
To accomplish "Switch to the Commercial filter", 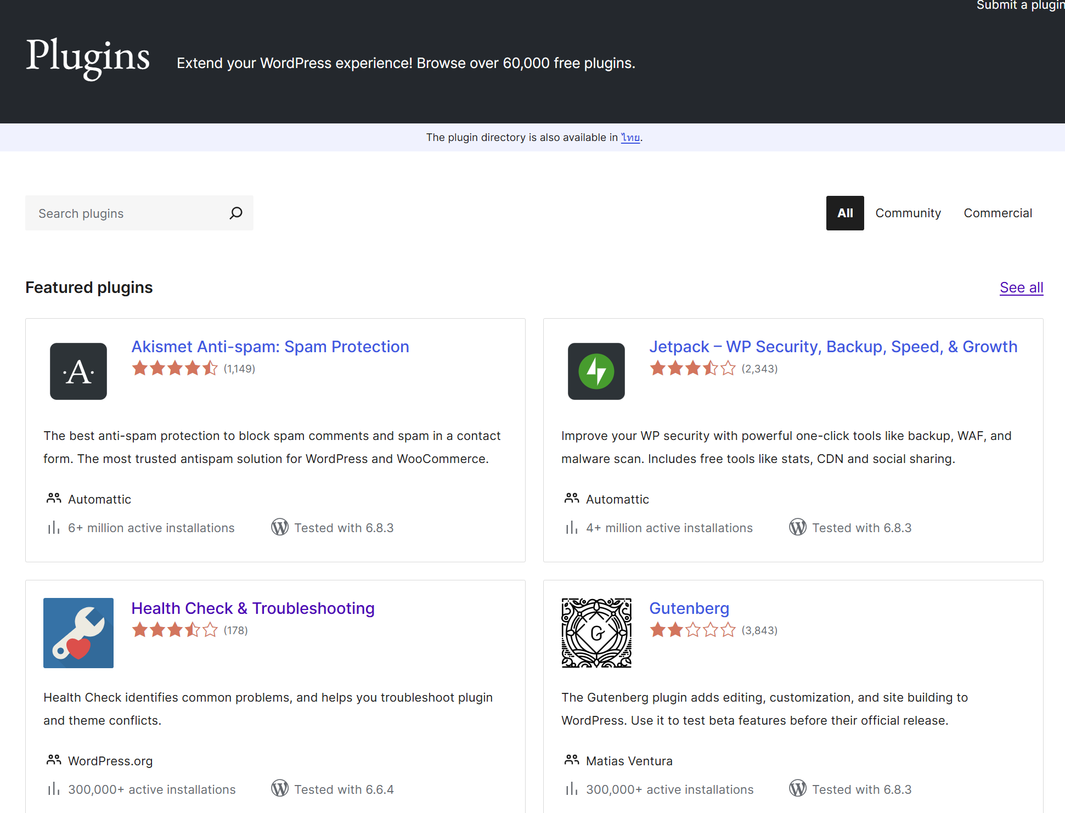I will [998, 213].
